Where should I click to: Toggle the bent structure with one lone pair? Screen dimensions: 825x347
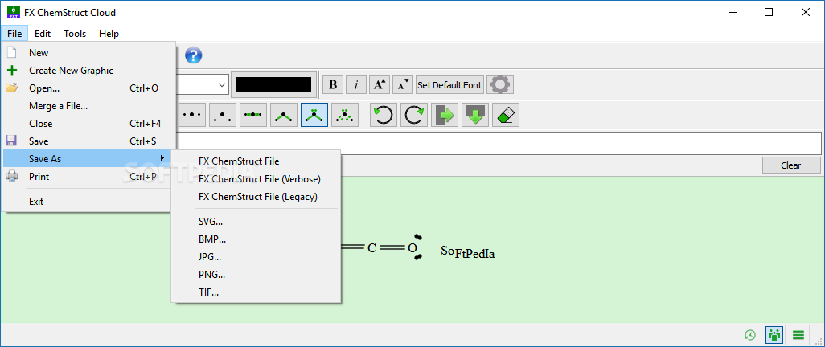coord(314,115)
